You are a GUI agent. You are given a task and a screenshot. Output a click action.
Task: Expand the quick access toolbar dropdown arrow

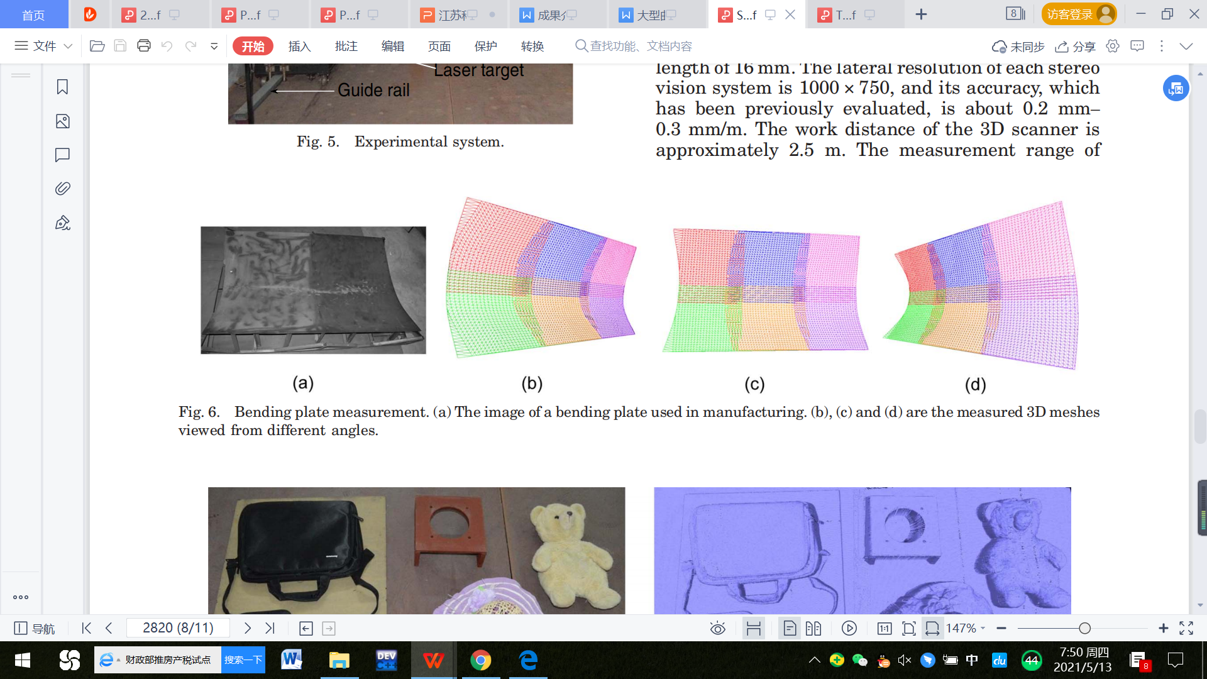[214, 46]
